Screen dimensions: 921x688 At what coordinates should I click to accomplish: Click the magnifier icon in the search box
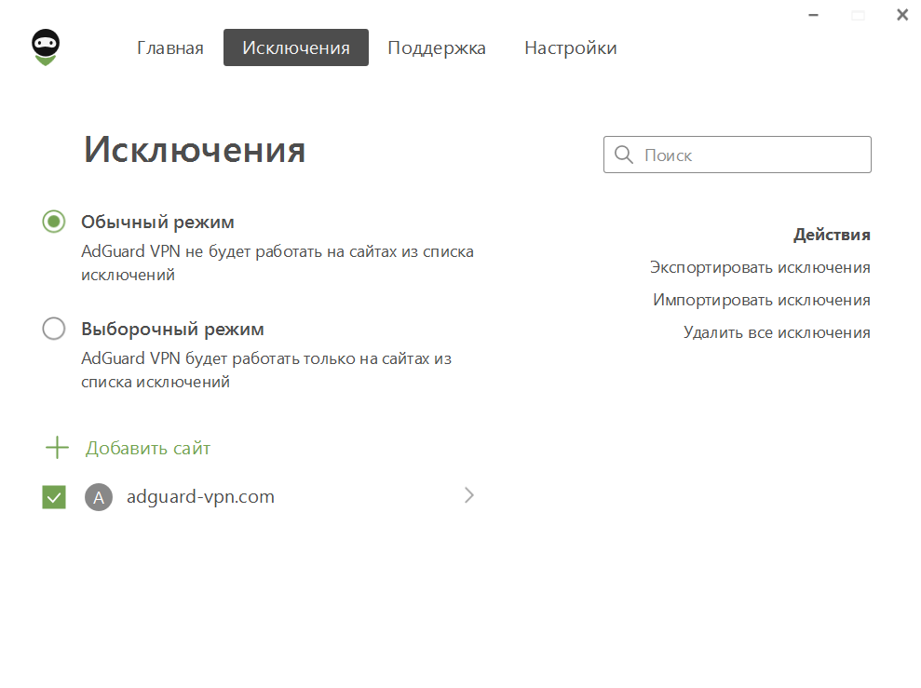[623, 155]
